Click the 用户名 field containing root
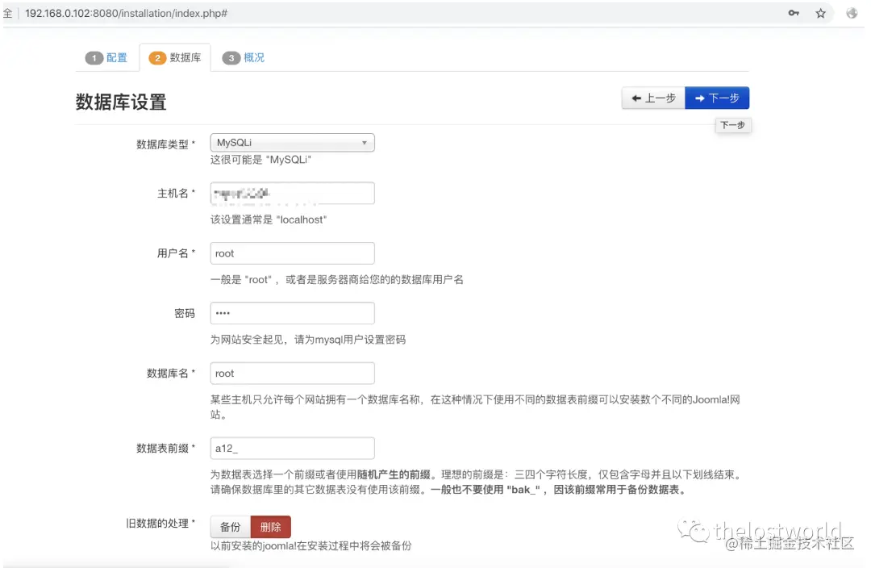871x568 pixels. pos(292,253)
